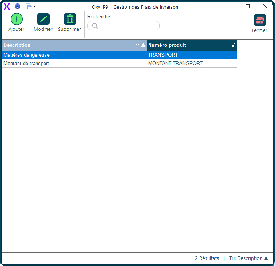Click the 'TRANSPORT' product number cell

(x=192, y=55)
